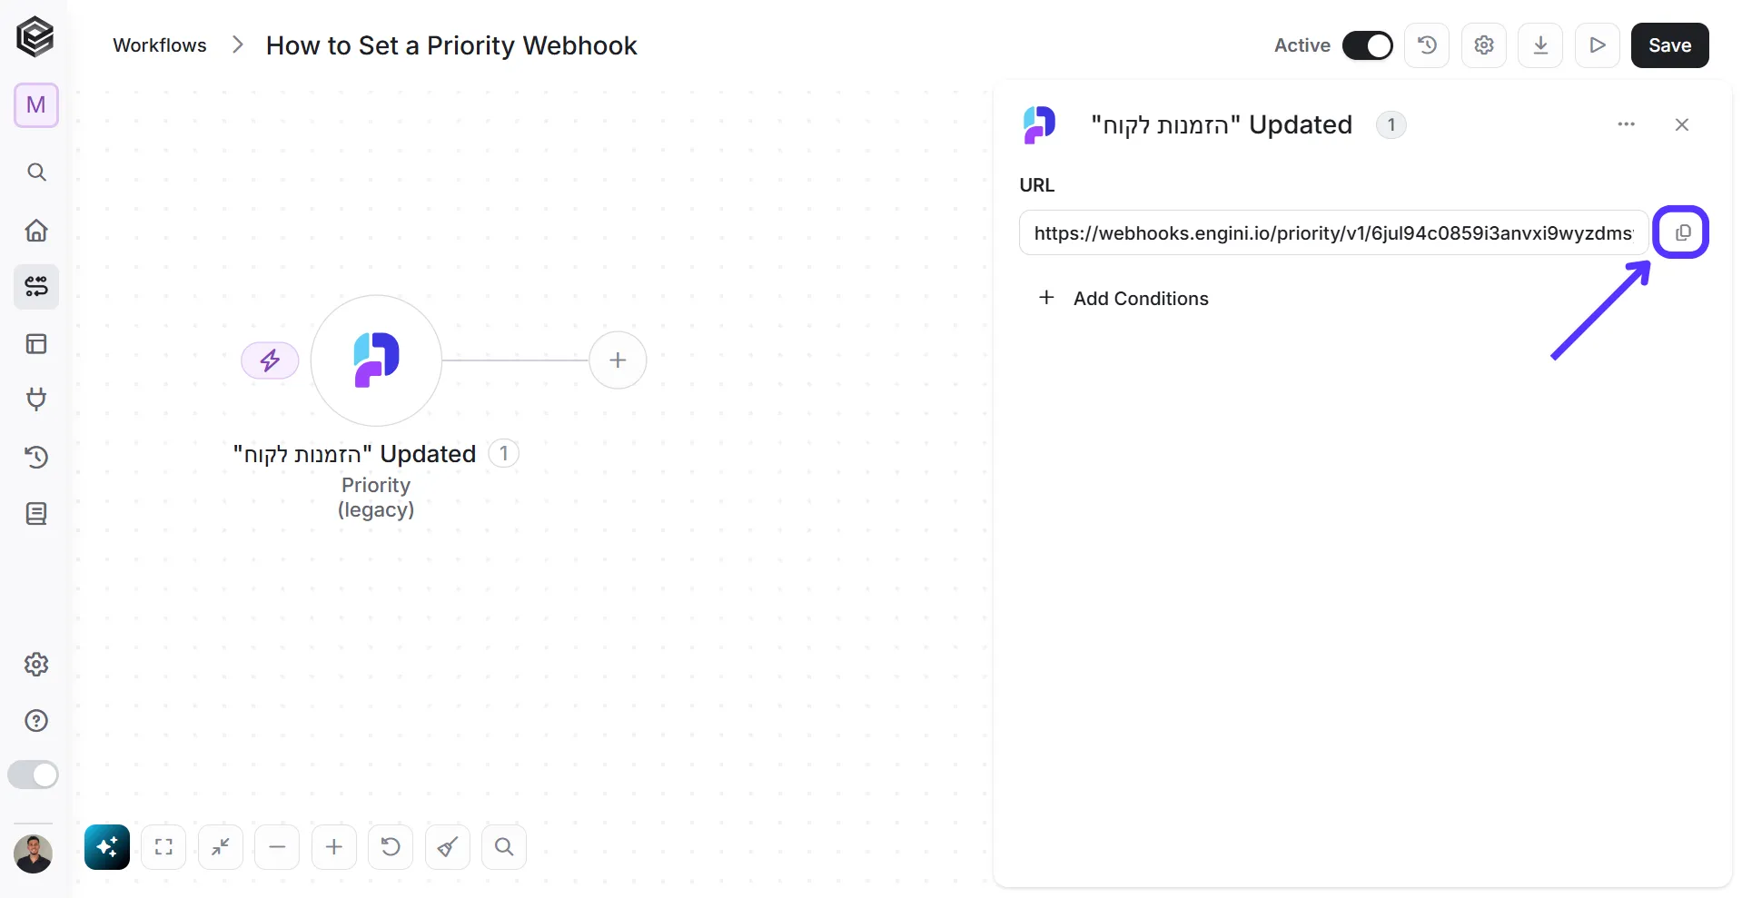Copy the webhook URL to clipboard
This screenshot has width=1742, height=898.
(x=1681, y=232)
